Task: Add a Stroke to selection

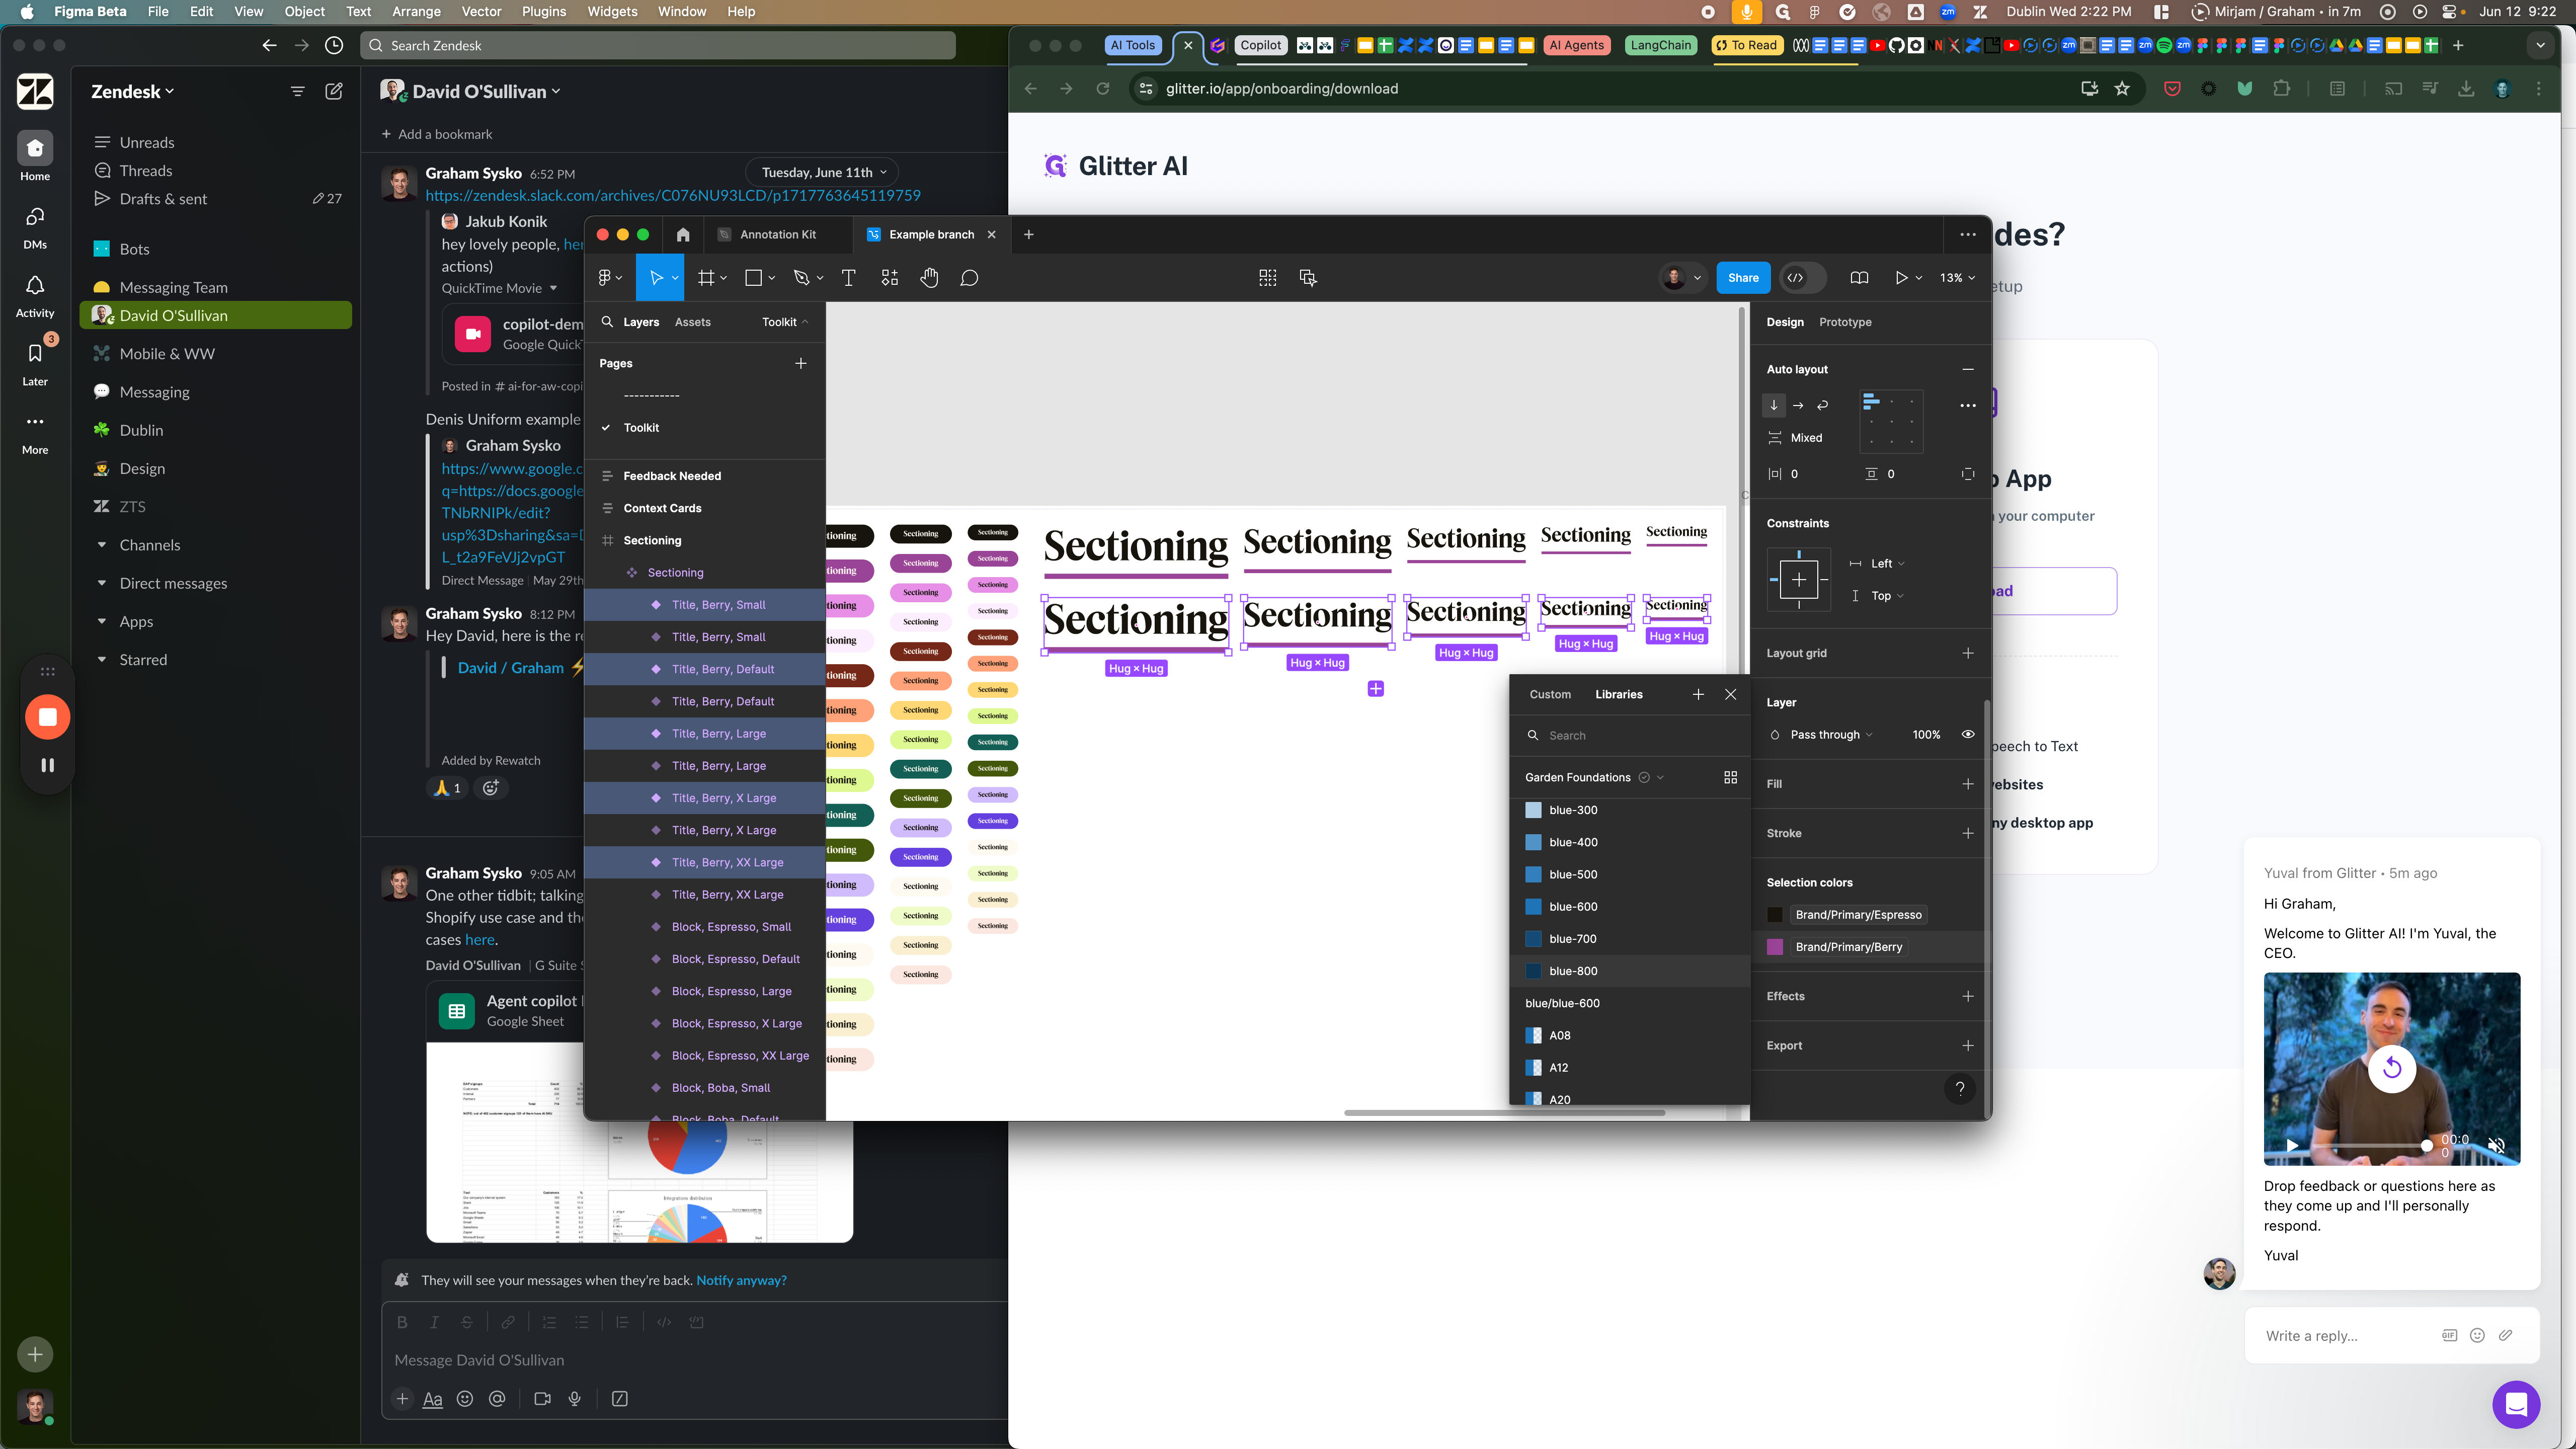Action: pos(1968,833)
